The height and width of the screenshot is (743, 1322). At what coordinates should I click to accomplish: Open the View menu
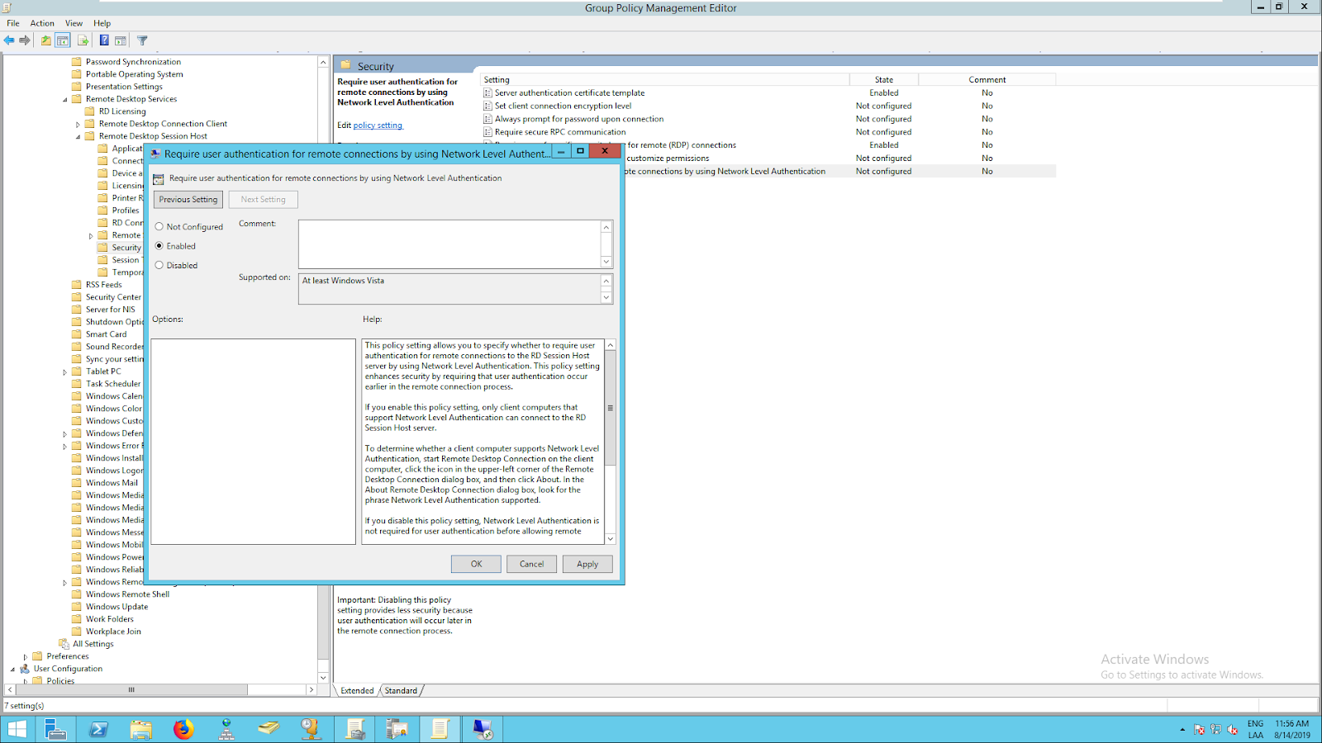pyautogui.click(x=74, y=23)
